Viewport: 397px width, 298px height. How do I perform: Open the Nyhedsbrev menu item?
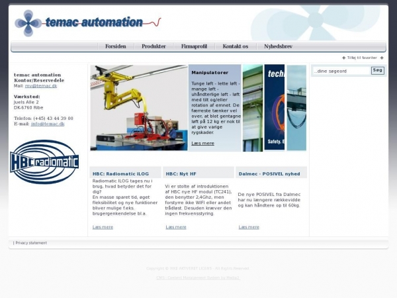[278, 46]
